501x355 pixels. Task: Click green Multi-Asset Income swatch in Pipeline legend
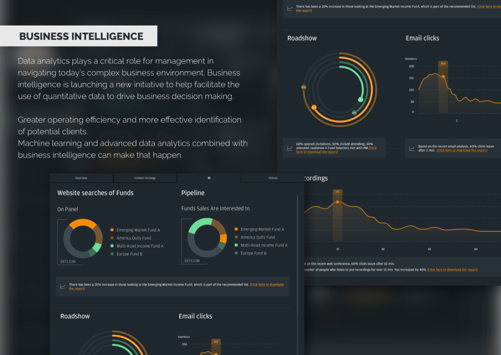click(x=236, y=245)
